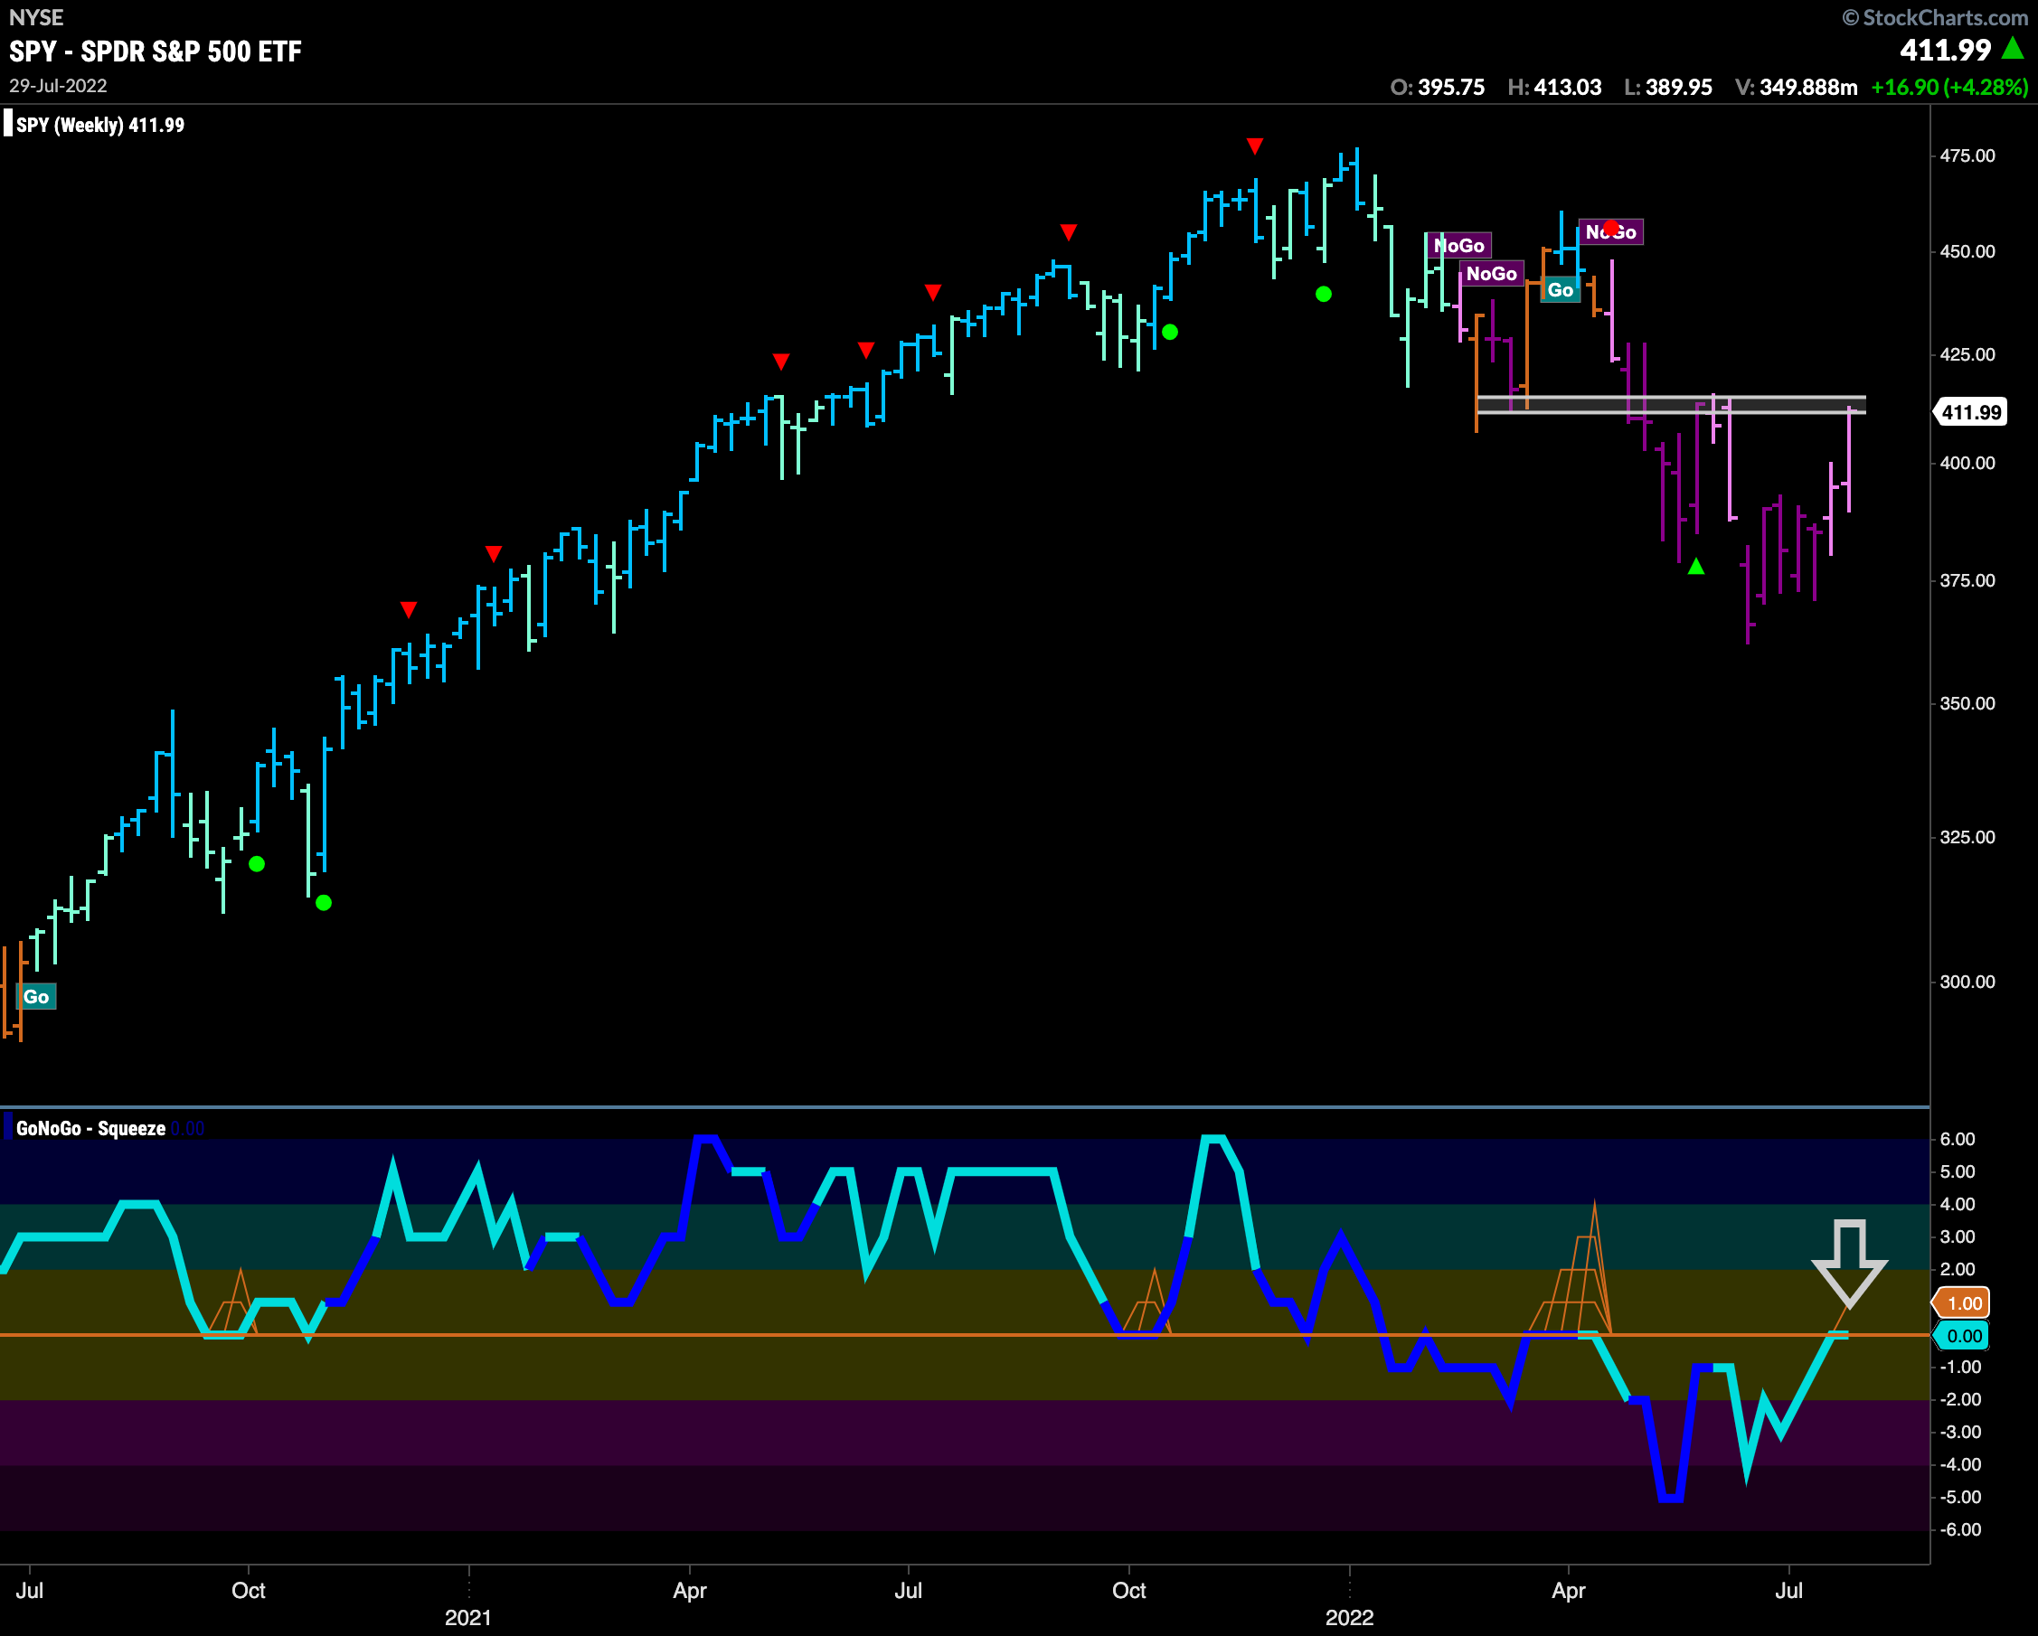The width and height of the screenshot is (2038, 1636).
Task: Click the topmost red down triangle near 475
Action: tap(1254, 146)
